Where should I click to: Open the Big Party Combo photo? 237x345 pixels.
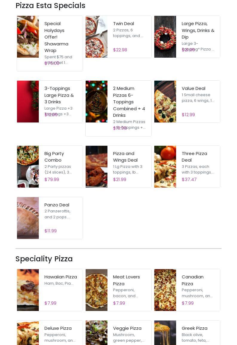[x=28, y=167]
